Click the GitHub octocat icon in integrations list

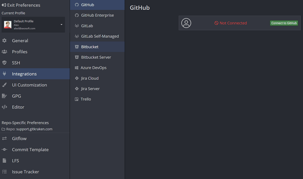coord(77,5)
